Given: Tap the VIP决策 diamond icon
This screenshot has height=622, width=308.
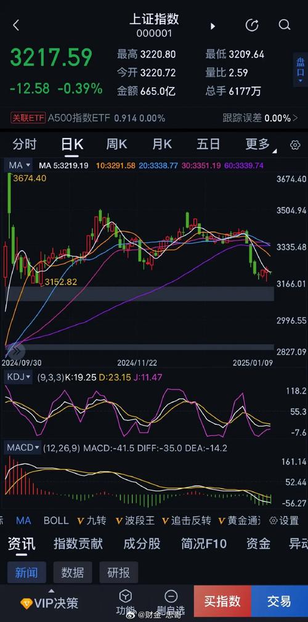Looking at the screenshot, I should pyautogui.click(x=26, y=604).
